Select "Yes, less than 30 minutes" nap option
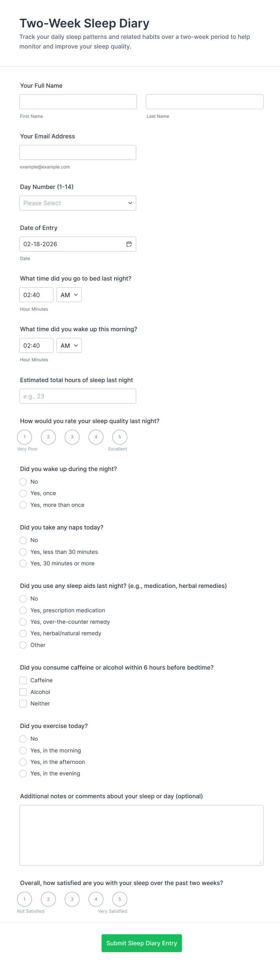Screen dimensions: 280x967 (23, 552)
